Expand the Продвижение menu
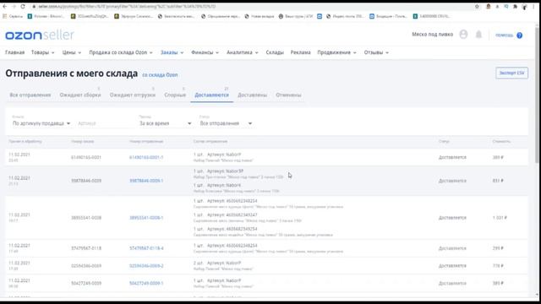 pos(336,52)
